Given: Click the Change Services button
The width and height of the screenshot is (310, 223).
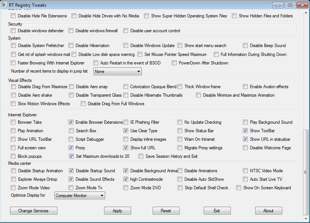Looking at the screenshot, I should 34,211.
